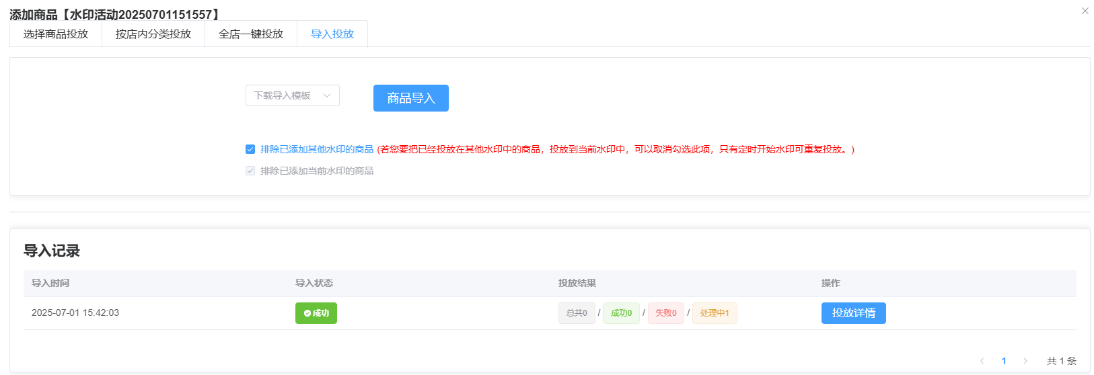Viewport: 1094px width, 375px height.
Task: Close the add product dialog
Action: click(x=1085, y=11)
